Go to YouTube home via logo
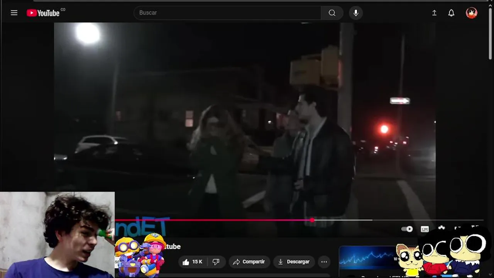The height and width of the screenshot is (278, 494). pos(43,13)
